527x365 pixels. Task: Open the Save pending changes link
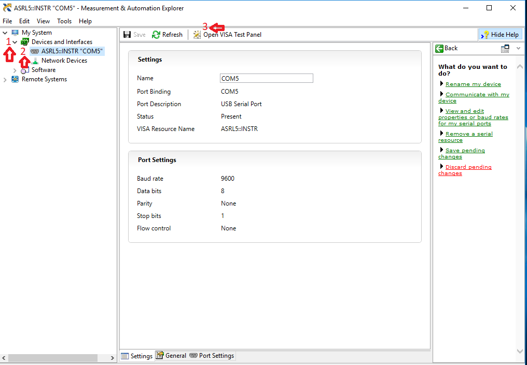pos(462,154)
